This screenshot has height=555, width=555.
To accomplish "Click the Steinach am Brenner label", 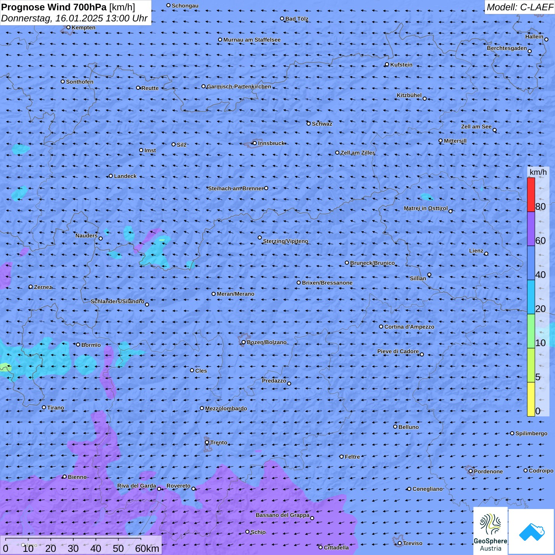I will (x=235, y=188).
